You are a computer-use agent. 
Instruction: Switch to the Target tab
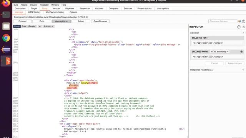pos(34,8)
